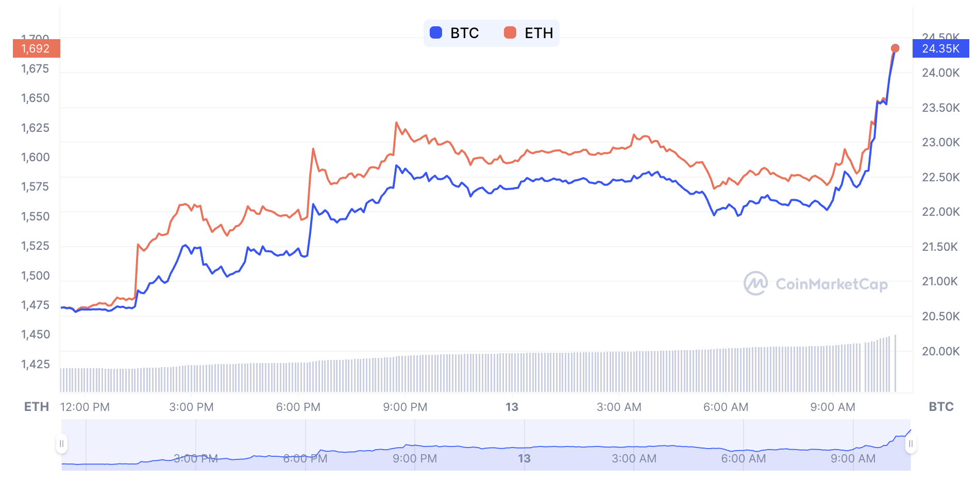Open the CoinMarketCap watermark text link
Viewport: 977px width, 481px height.
tap(831, 284)
